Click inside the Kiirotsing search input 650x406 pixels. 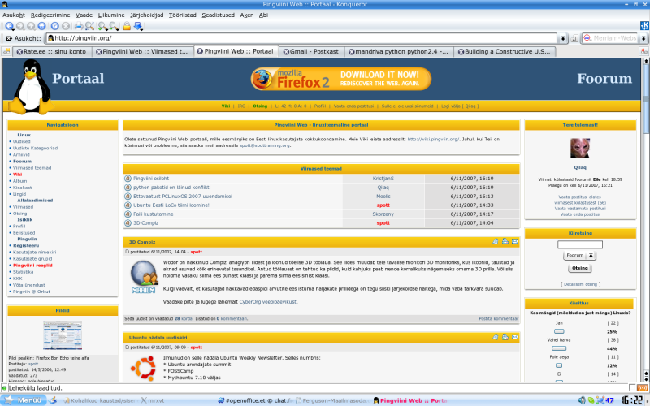click(x=580, y=244)
